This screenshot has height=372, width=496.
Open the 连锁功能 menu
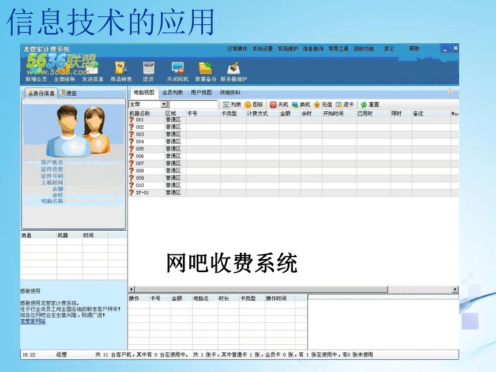pos(364,48)
